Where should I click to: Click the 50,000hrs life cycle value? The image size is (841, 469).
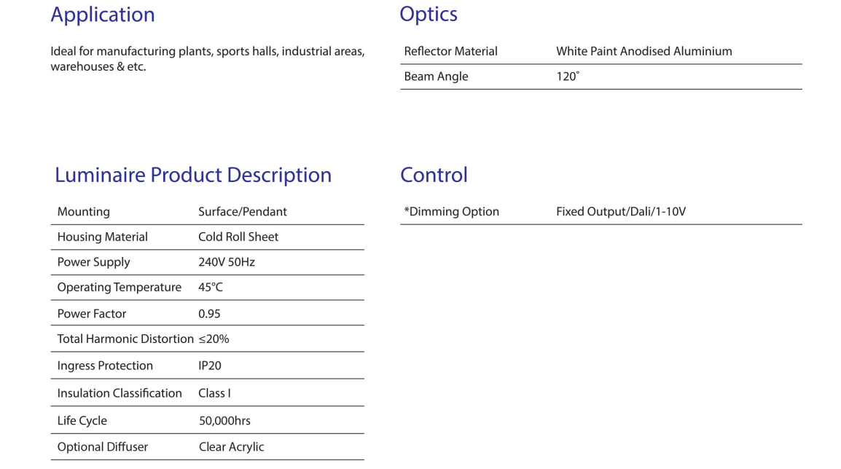(224, 421)
